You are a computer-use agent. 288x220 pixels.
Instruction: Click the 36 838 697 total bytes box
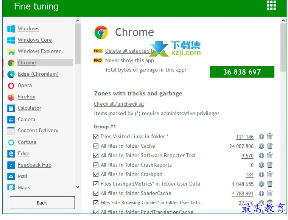[242, 72]
